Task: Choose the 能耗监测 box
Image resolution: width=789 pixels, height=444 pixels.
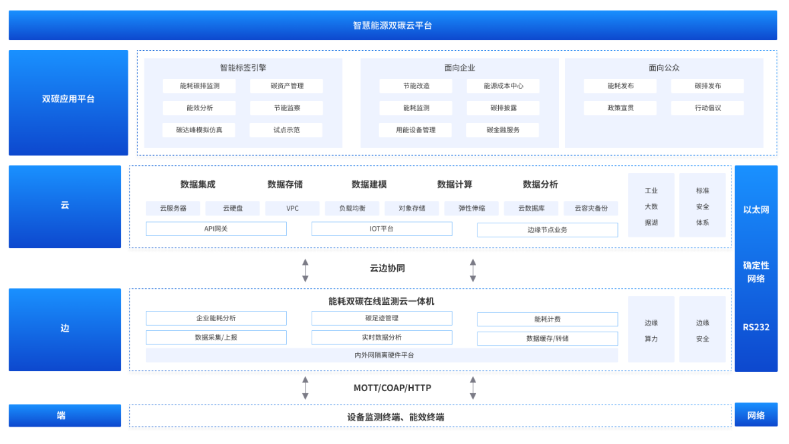Action: [416, 108]
